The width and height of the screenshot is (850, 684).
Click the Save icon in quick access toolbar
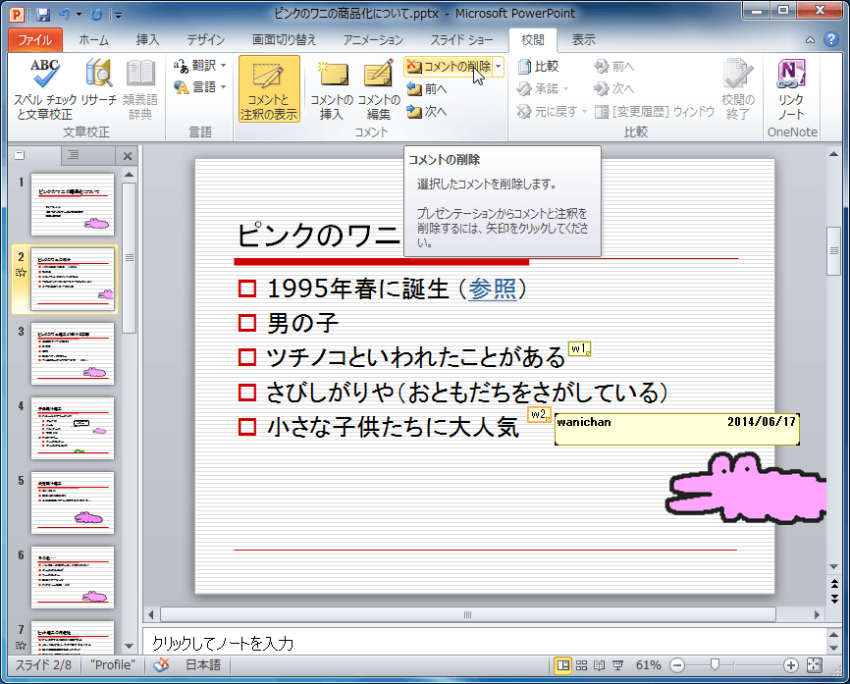43,14
